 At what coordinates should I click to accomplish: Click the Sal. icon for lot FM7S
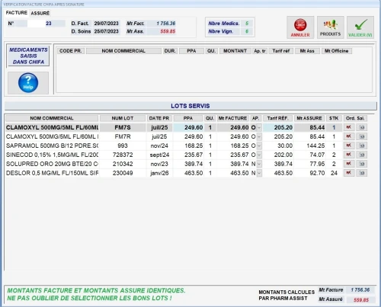click(x=362, y=127)
